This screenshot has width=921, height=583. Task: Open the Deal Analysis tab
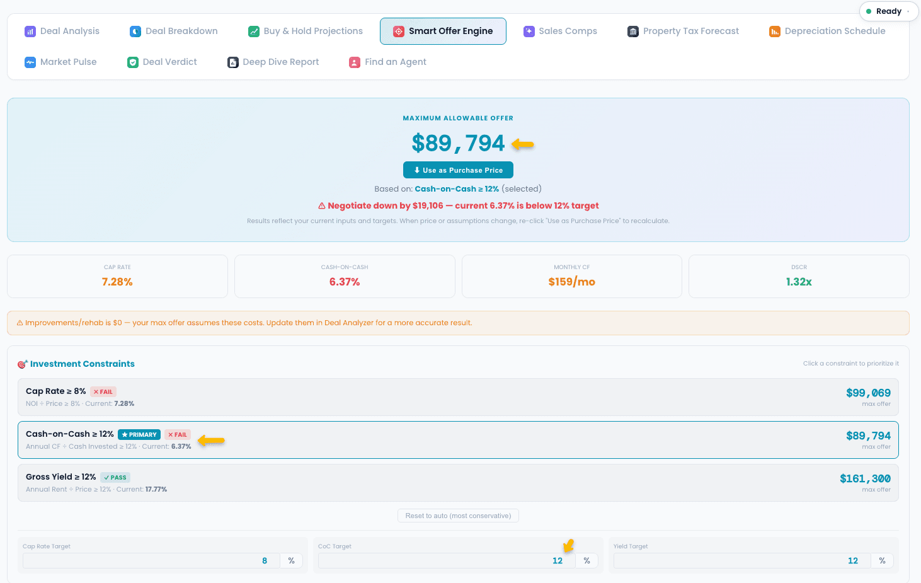tap(62, 31)
